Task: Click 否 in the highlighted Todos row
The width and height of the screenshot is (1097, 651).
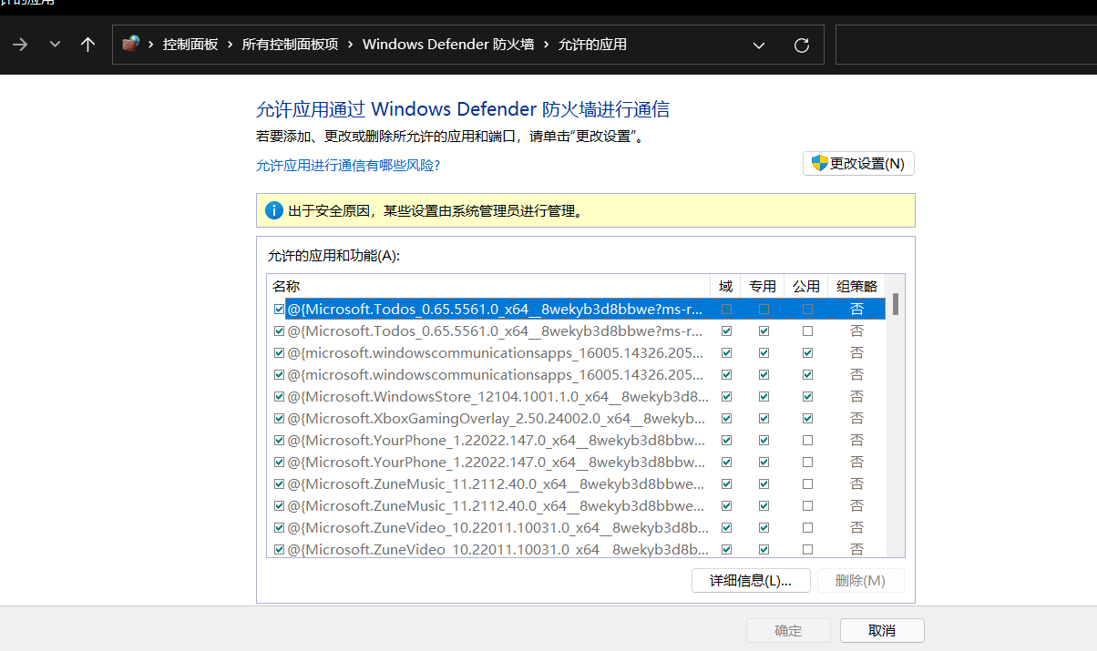Action: [856, 309]
